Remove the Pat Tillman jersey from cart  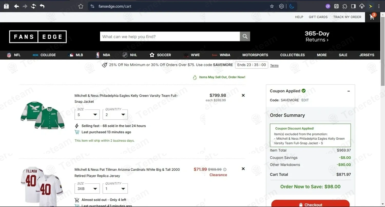(243, 169)
